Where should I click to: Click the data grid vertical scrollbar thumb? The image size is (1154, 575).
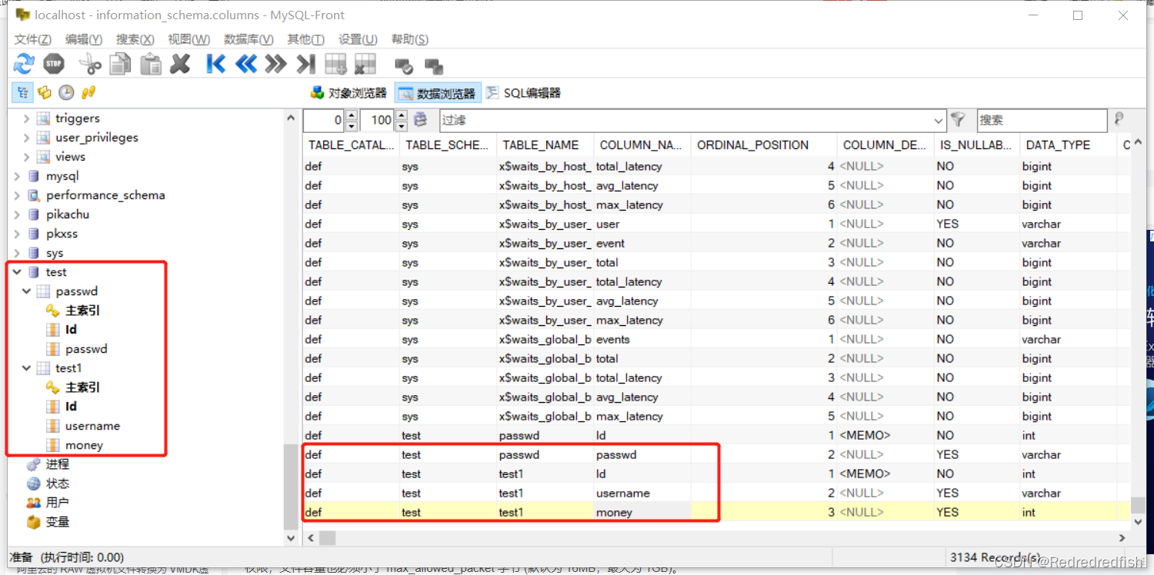point(1136,505)
